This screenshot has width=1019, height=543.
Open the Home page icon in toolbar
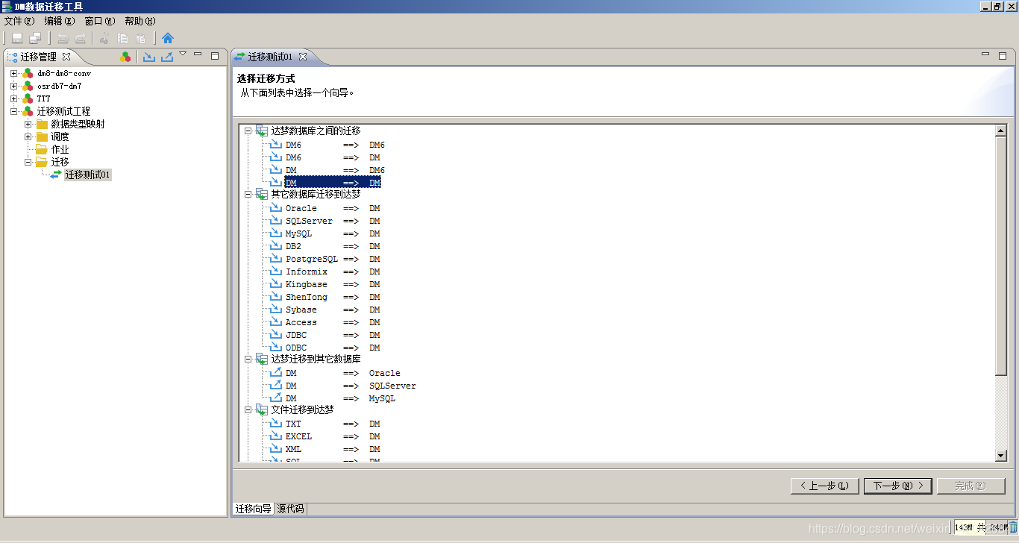pyautogui.click(x=168, y=38)
